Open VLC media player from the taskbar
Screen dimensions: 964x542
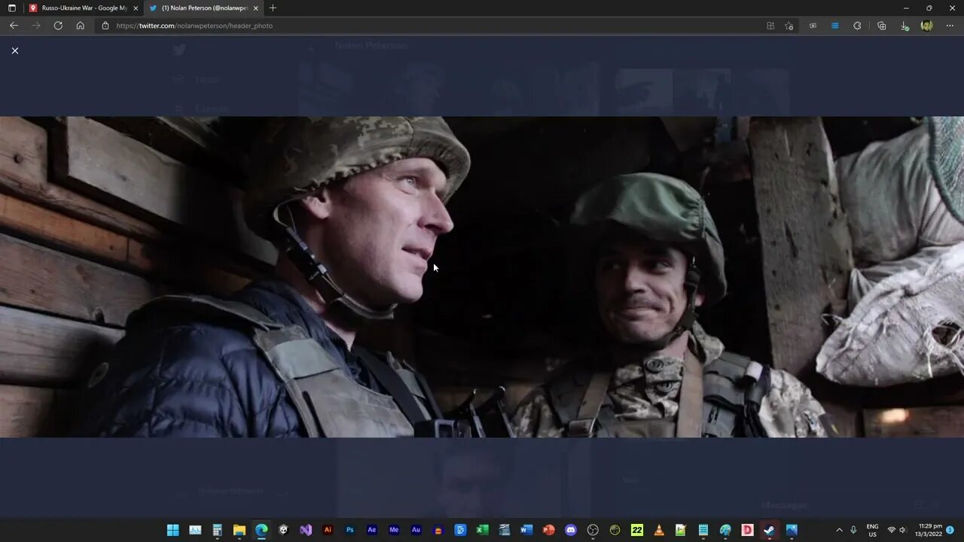(x=659, y=530)
